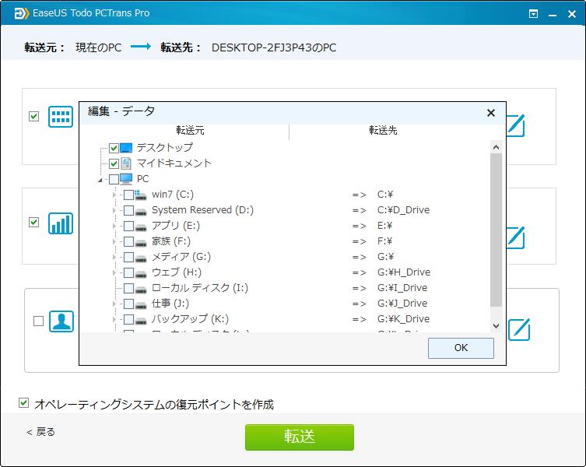This screenshot has height=467, width=586.
Task: Uncheck the data category checkbox in main window
Action: pos(34,223)
